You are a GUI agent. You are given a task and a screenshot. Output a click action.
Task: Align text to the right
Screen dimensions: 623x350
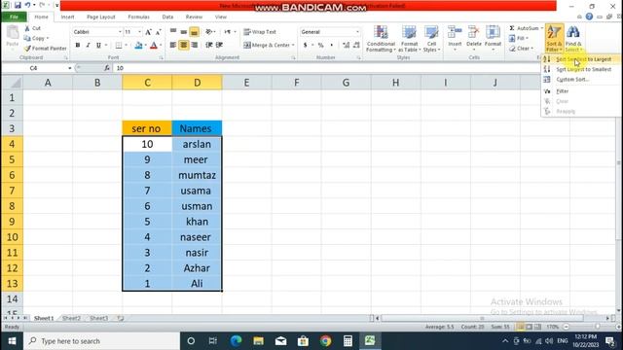(195, 46)
